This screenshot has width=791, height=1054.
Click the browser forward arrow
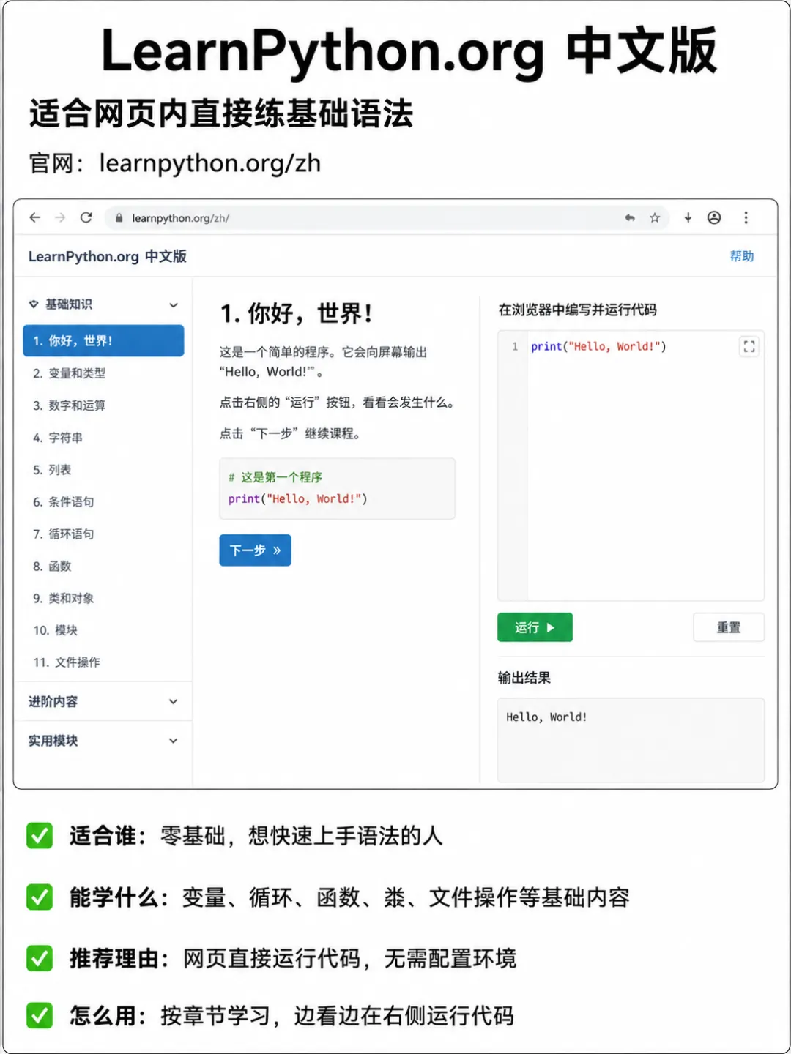60,217
